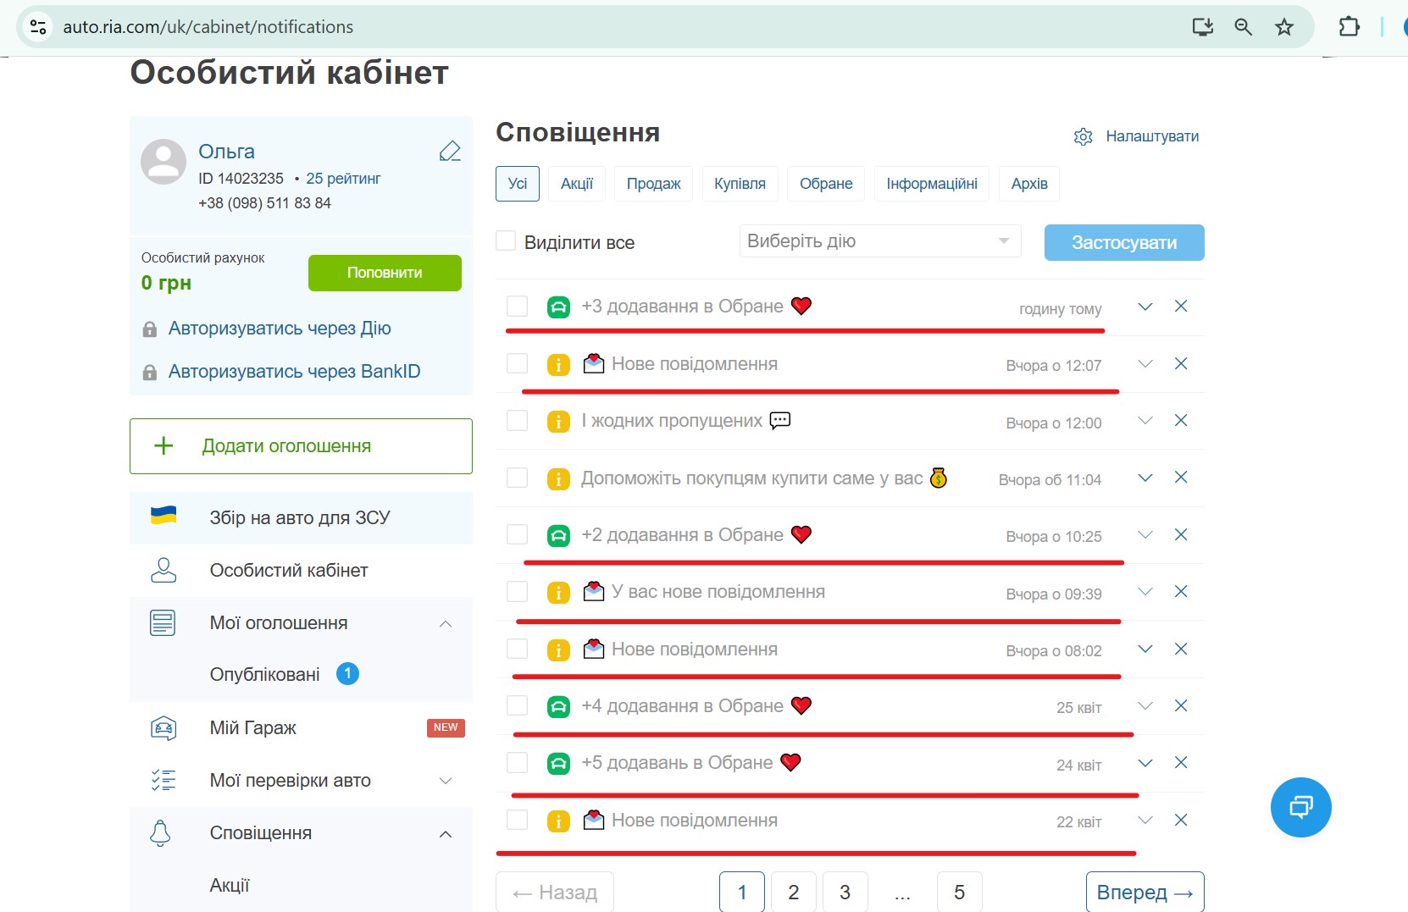Click 'Авторизуватись через Дію' link

(x=280, y=329)
